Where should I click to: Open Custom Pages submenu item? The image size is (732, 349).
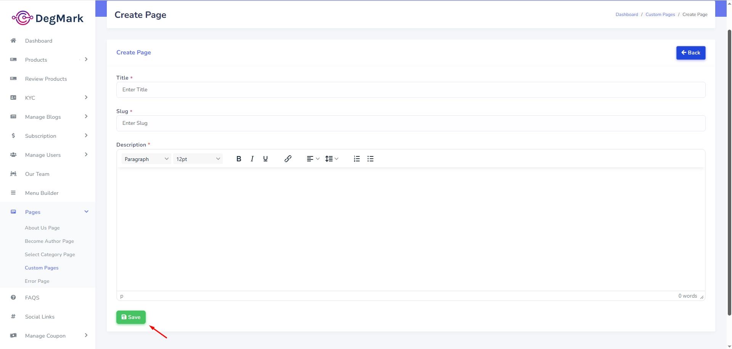pos(42,268)
